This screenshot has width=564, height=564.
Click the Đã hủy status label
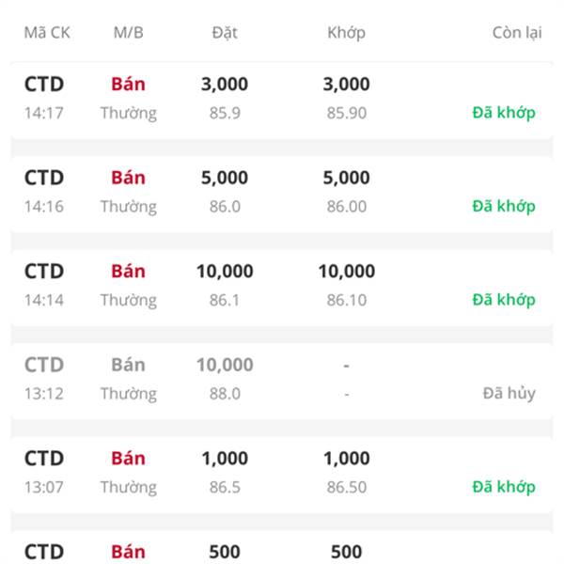[x=509, y=393]
